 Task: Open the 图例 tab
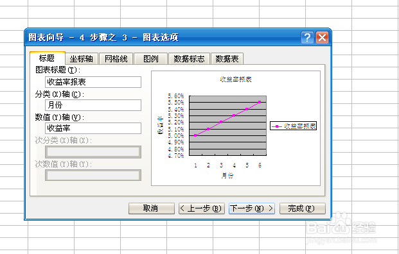pyautogui.click(x=150, y=58)
